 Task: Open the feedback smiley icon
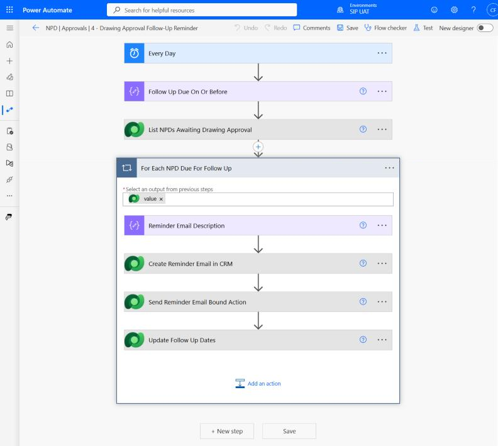click(434, 10)
